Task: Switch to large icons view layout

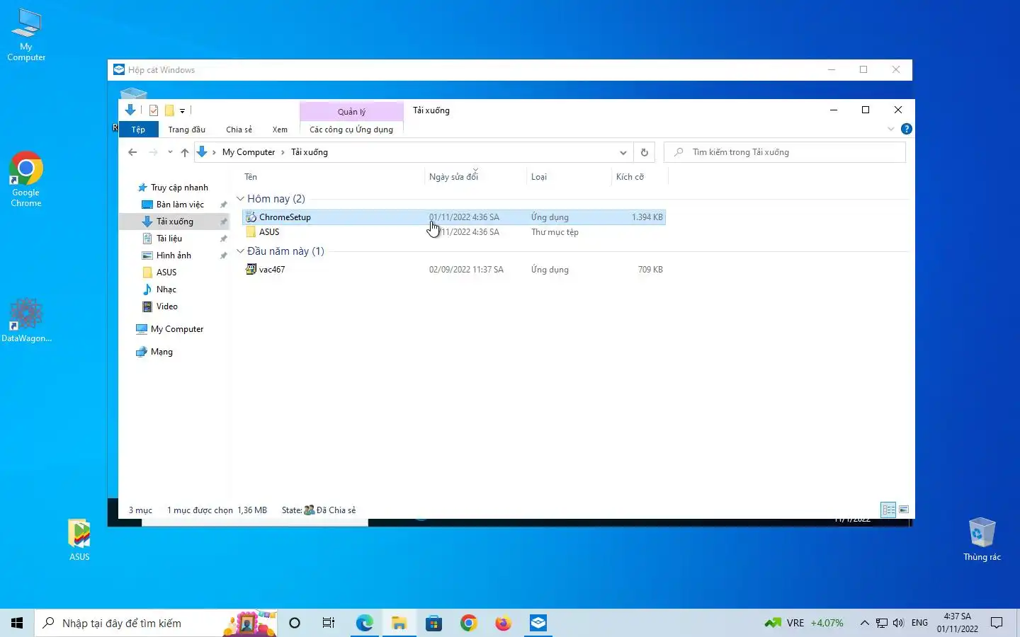Action: (904, 510)
